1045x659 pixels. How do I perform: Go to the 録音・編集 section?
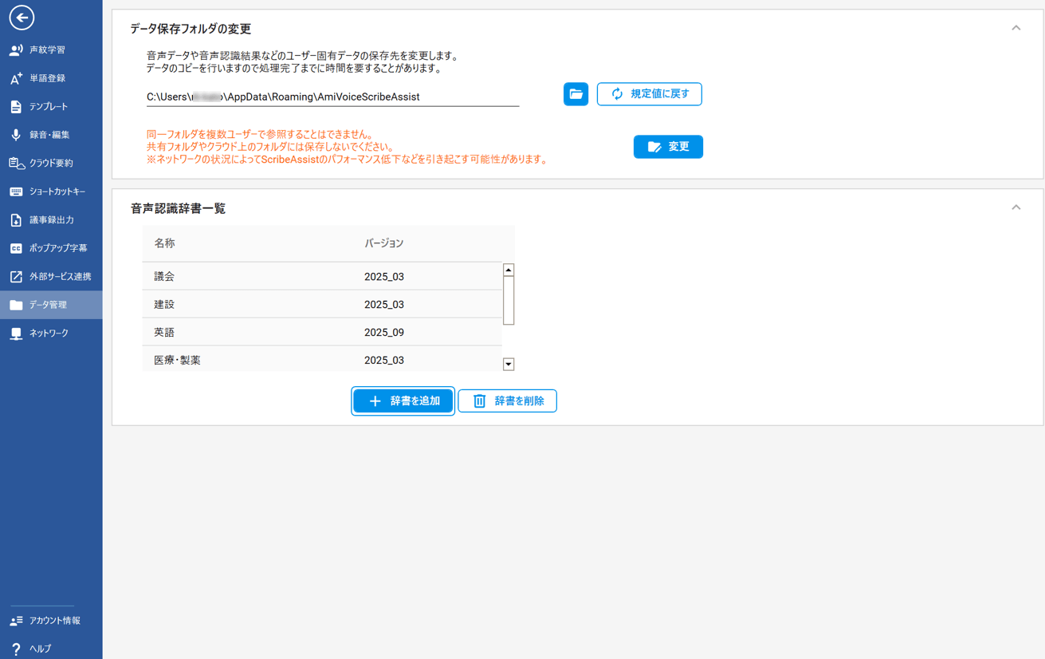coord(49,135)
